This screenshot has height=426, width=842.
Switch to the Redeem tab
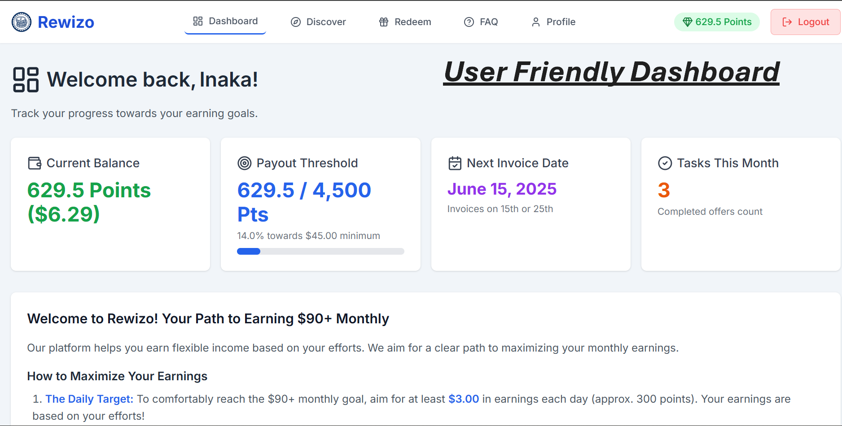[405, 22]
